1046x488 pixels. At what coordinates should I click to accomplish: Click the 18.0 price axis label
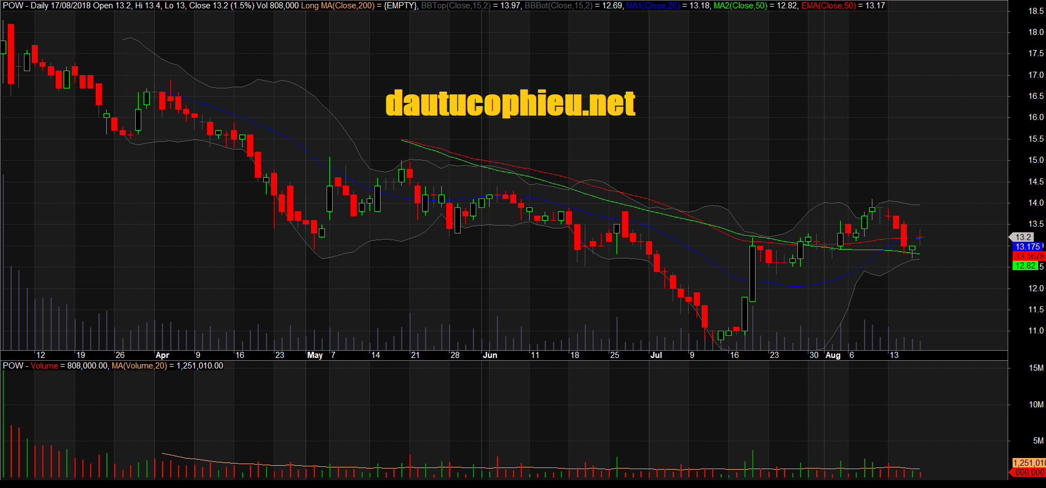1036,32
